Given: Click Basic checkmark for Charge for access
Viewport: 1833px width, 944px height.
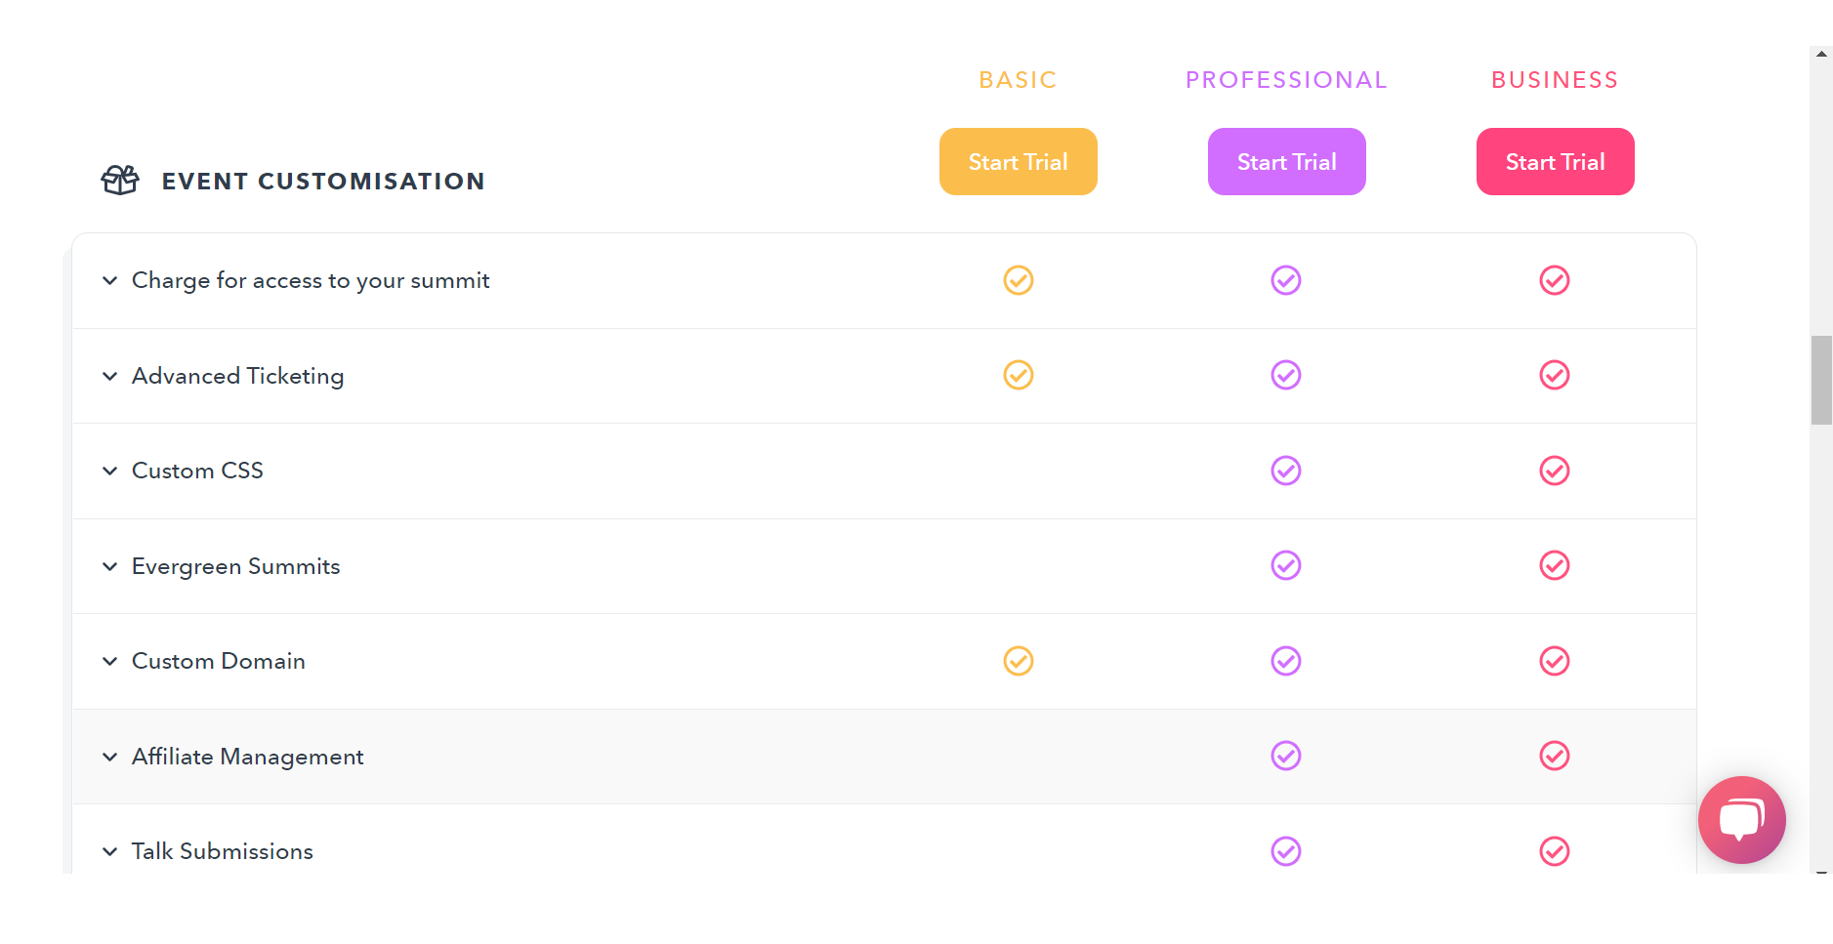Looking at the screenshot, I should [x=1019, y=280].
